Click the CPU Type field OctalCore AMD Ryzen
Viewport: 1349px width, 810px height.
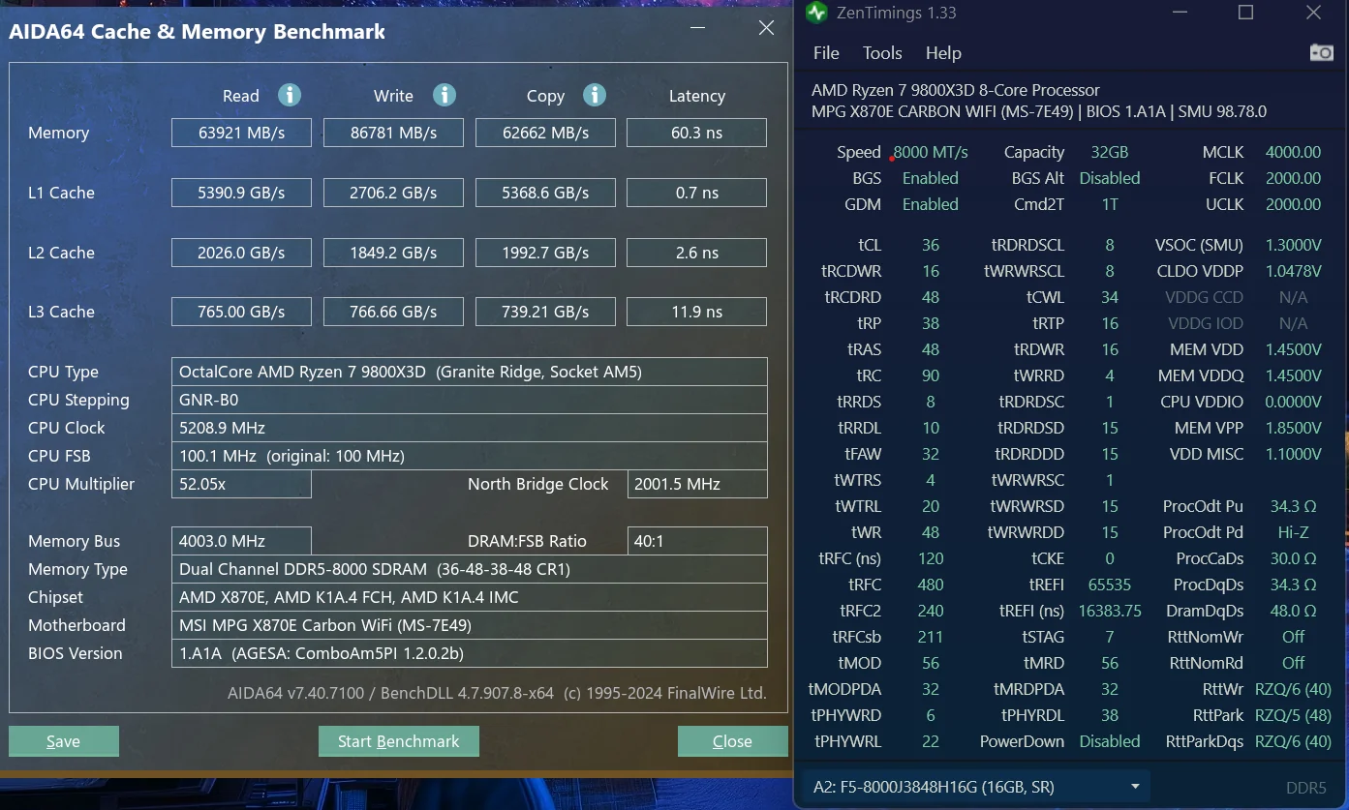click(469, 372)
